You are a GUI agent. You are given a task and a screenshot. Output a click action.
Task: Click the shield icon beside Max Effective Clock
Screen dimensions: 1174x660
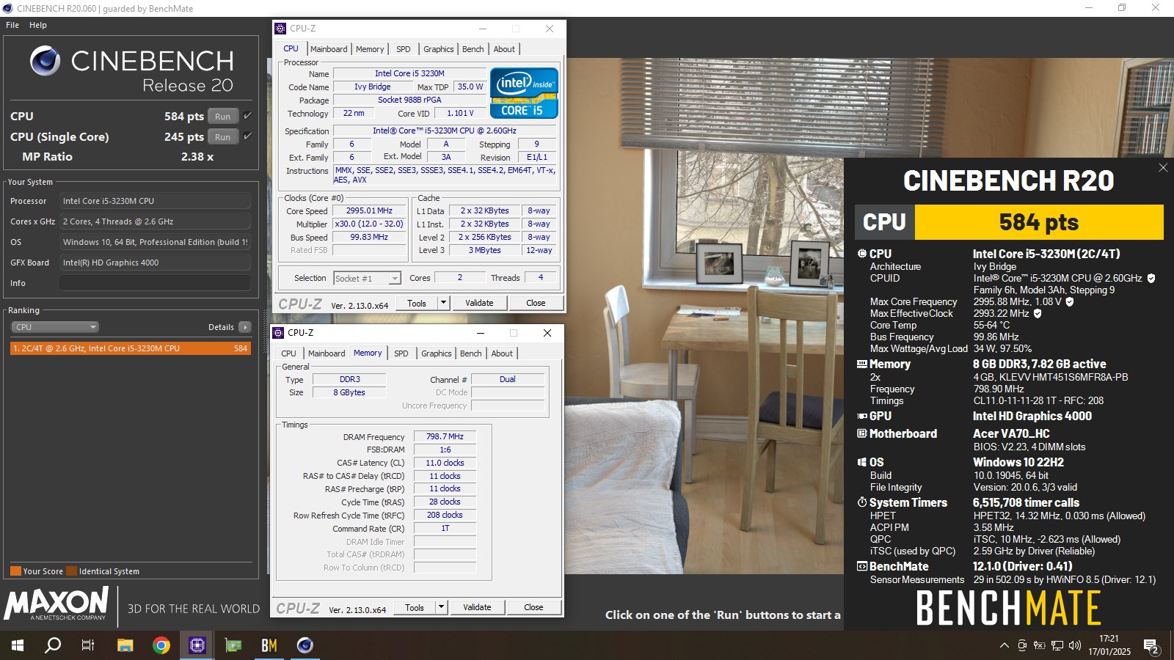click(x=1038, y=313)
